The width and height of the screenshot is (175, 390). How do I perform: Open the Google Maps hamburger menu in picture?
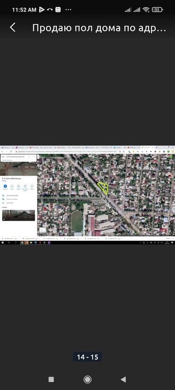[x=3, y=157]
